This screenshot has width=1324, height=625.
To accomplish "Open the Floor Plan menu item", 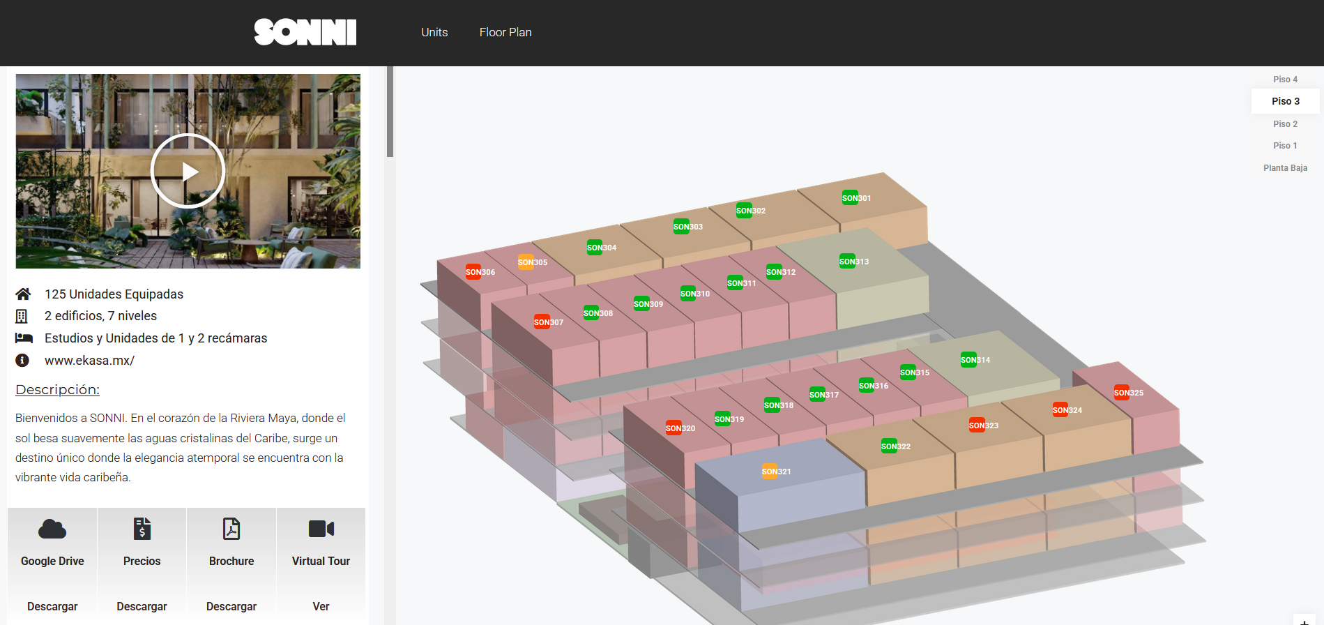I will 505,32.
